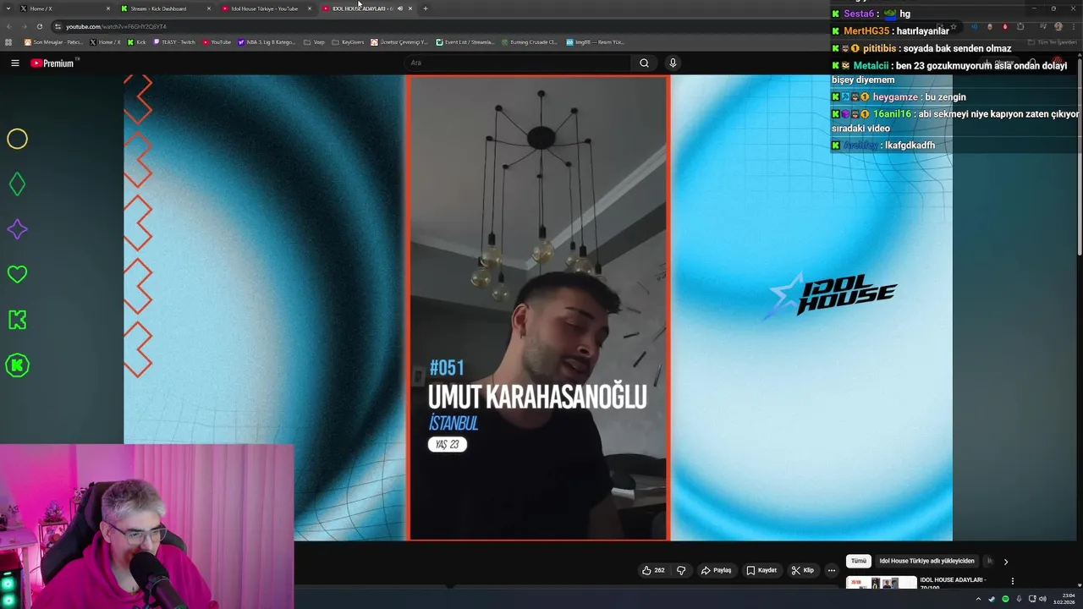The width and height of the screenshot is (1083, 609).
Task: Click the page vertical scrollbar
Action: point(1079,158)
